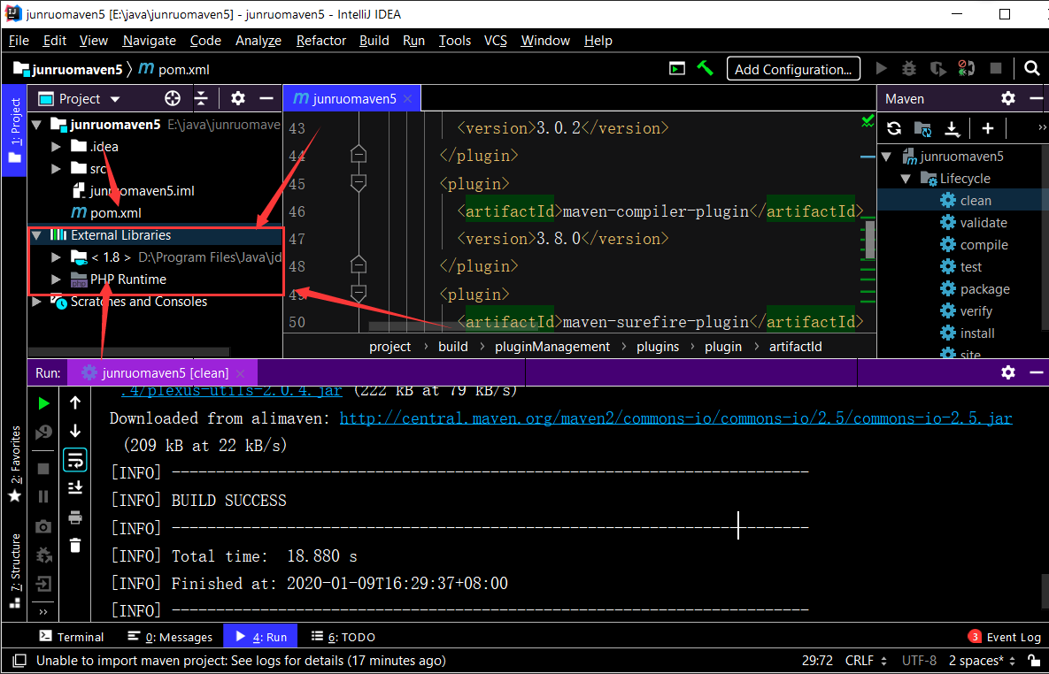Open the Maven panel settings gear
Screen dimensions: 1049x674
[x=1008, y=99]
